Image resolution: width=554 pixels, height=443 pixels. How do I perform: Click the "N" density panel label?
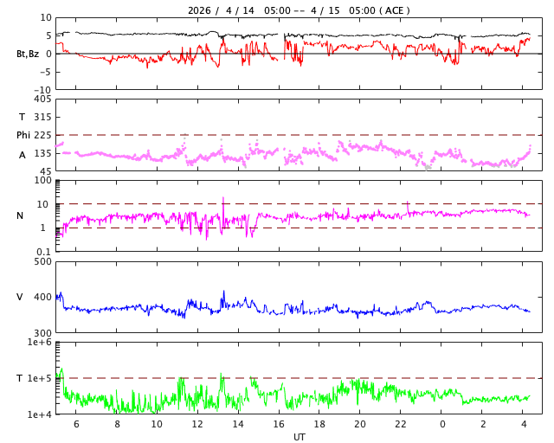click(x=20, y=215)
